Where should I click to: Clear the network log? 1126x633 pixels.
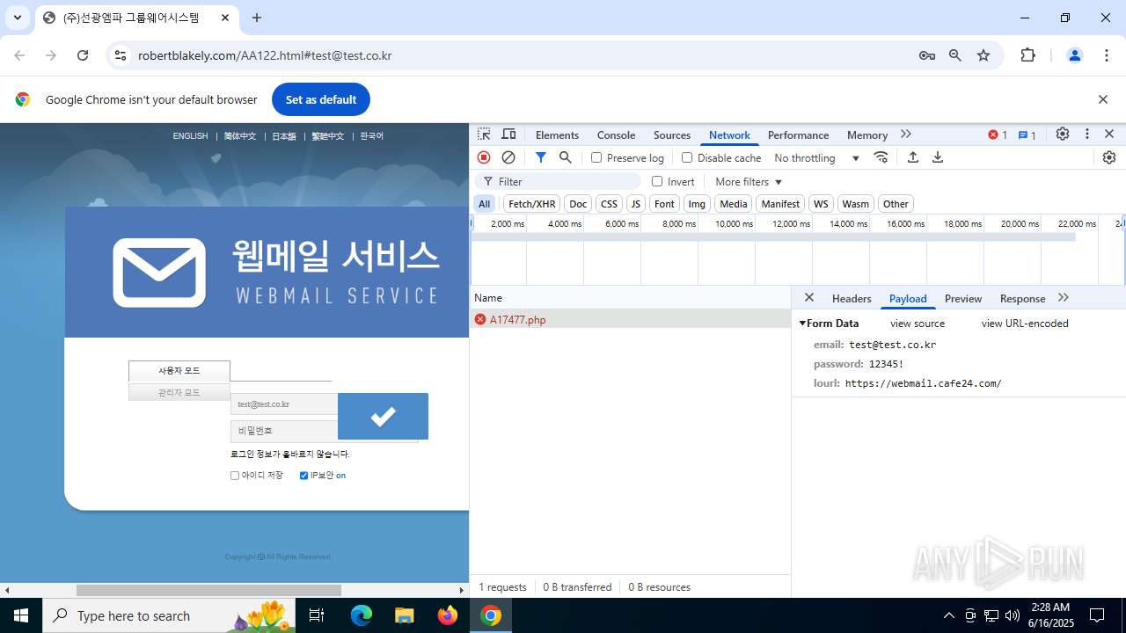tap(508, 157)
